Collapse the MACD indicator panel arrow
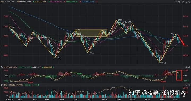 [x=2, y=67]
